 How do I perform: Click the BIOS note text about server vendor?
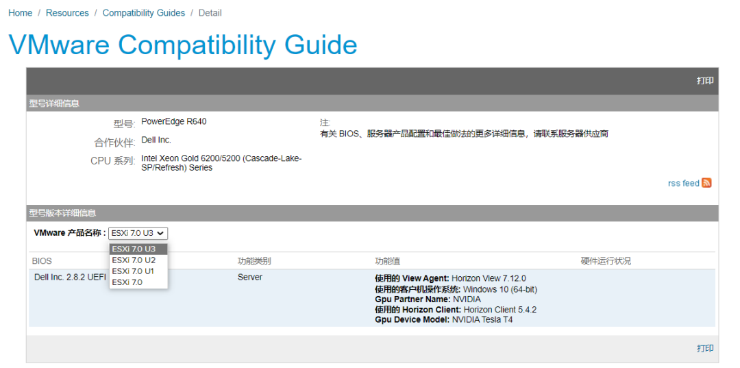coord(464,134)
